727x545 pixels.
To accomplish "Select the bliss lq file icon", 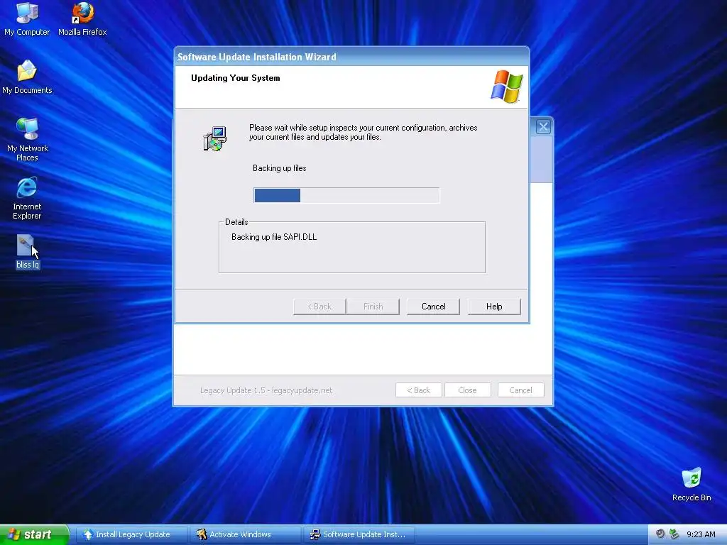I will click(x=27, y=252).
